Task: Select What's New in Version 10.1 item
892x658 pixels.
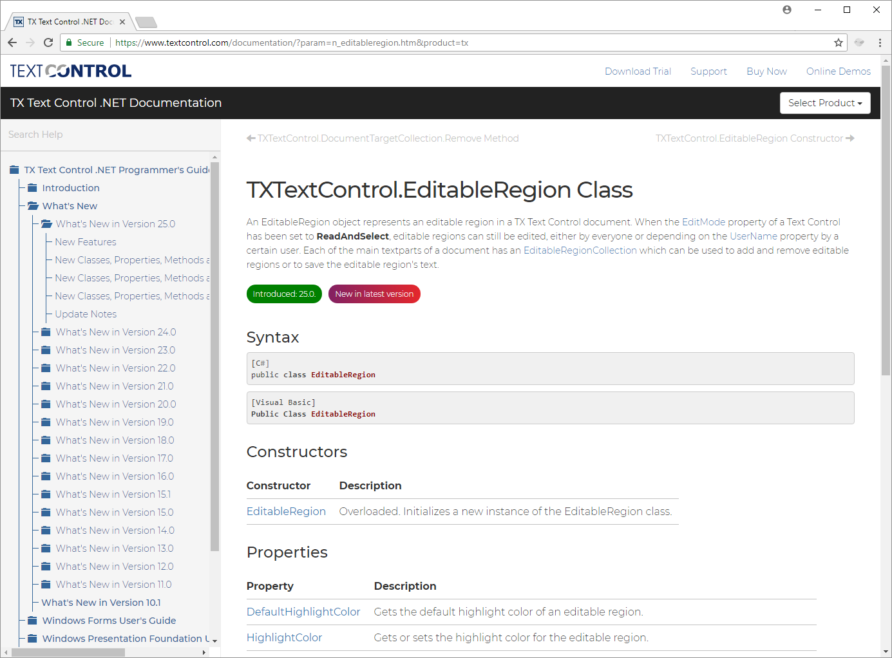Action: point(101,603)
